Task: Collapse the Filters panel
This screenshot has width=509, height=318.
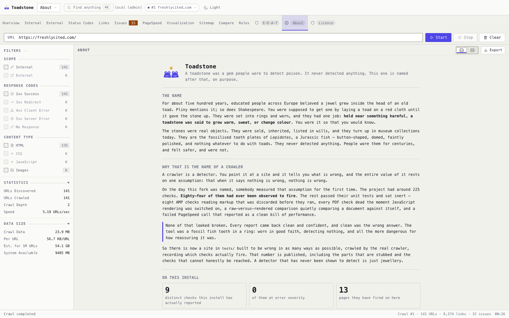Action: tap(25, 51)
